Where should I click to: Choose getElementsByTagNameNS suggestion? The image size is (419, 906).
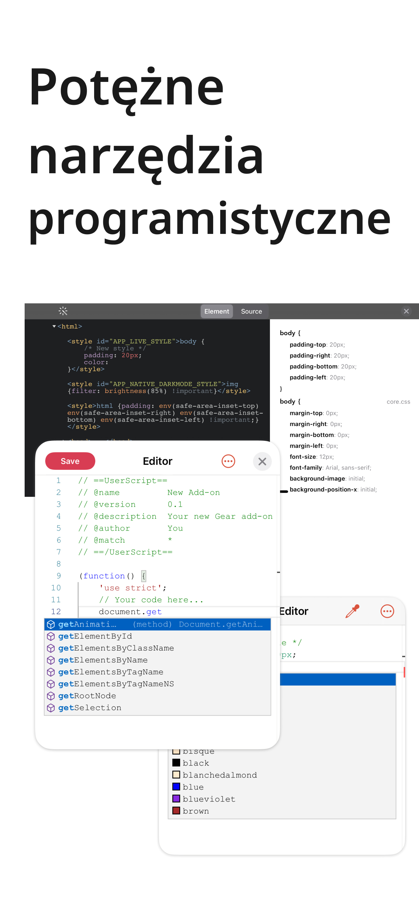[158, 684]
